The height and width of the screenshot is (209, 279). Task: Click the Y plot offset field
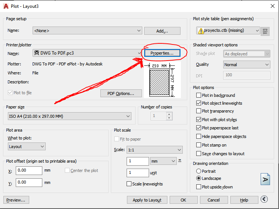coord(29,182)
